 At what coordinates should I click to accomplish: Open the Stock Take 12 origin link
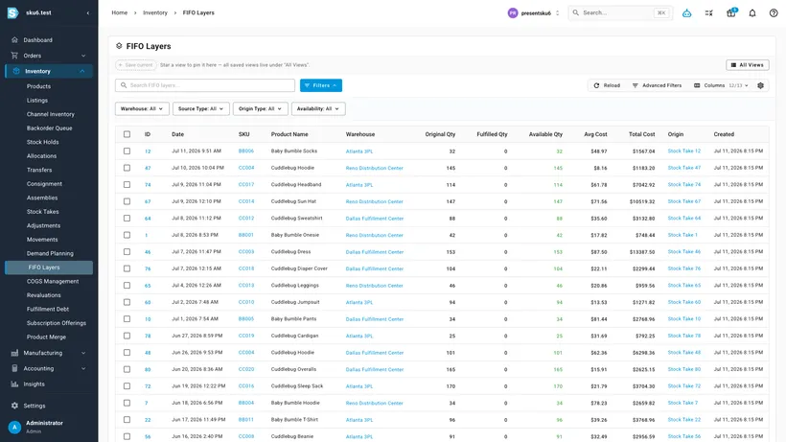click(x=683, y=151)
